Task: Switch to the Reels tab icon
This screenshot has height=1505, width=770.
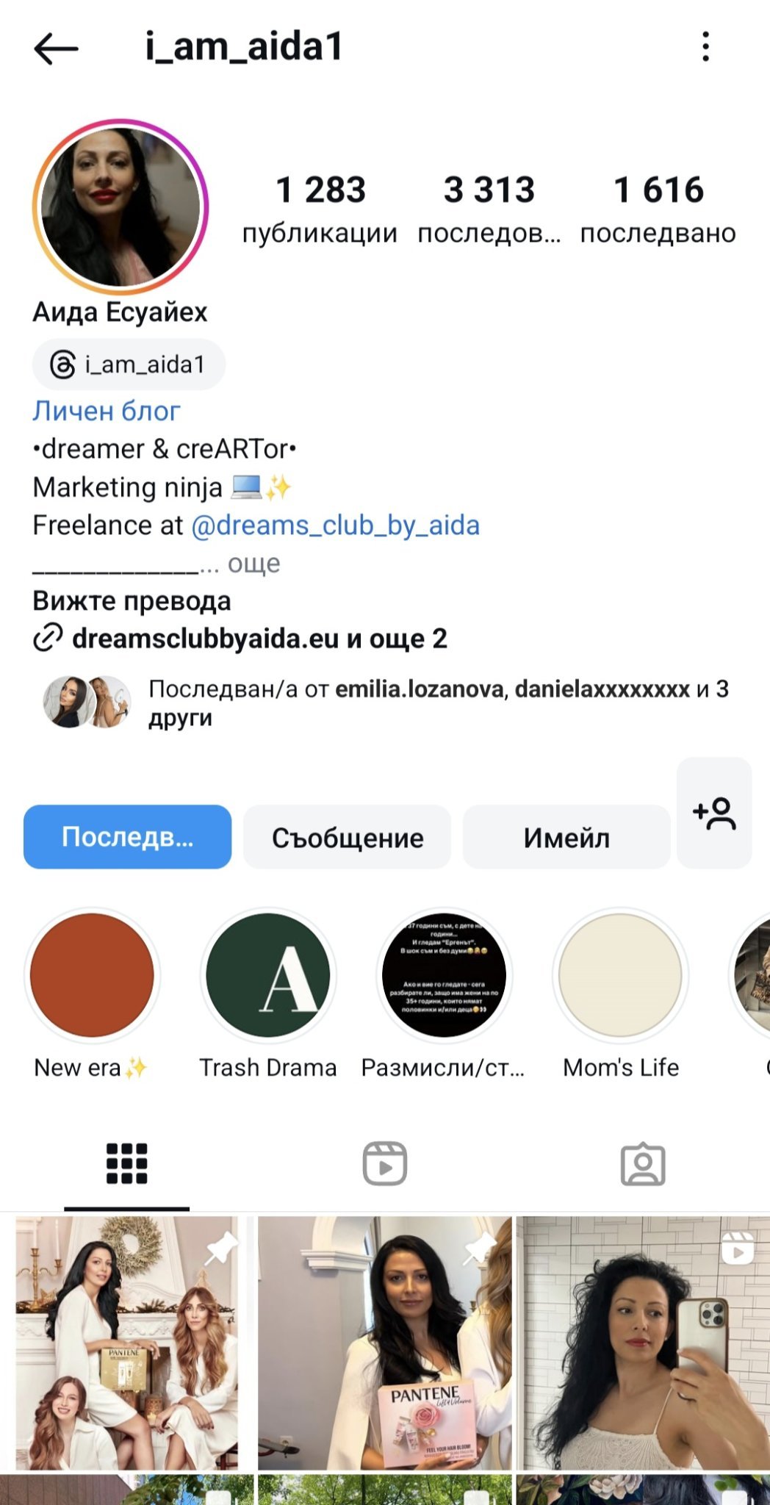Action: click(385, 1163)
